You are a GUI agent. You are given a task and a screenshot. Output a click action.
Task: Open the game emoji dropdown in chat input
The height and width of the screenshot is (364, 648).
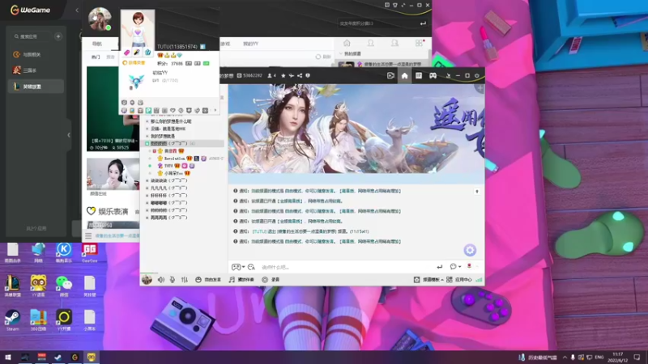(x=238, y=267)
